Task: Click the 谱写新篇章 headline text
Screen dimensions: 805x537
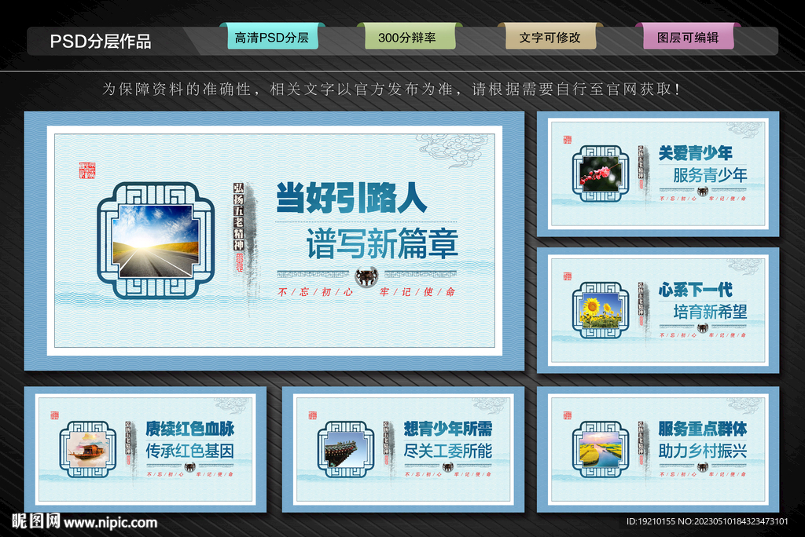Action: click(382, 243)
